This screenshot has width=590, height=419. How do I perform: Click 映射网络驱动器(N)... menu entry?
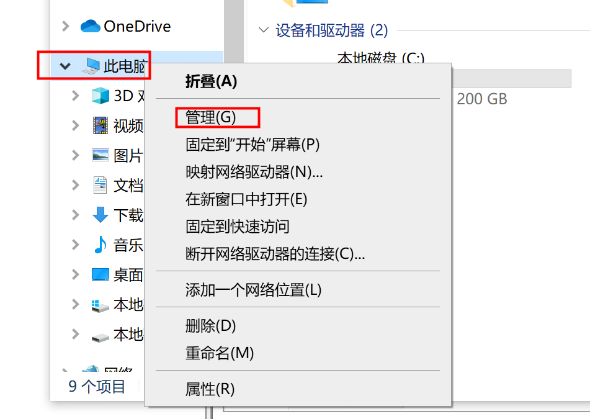click(x=254, y=171)
